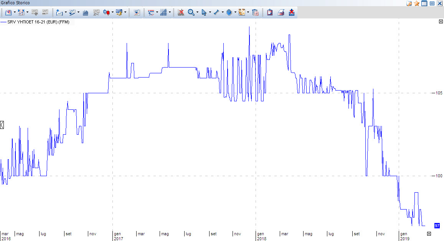Image resolution: width=444 pixels, height=241 pixels.
Task: Click the trash bin delete icon
Action: click(255, 12)
